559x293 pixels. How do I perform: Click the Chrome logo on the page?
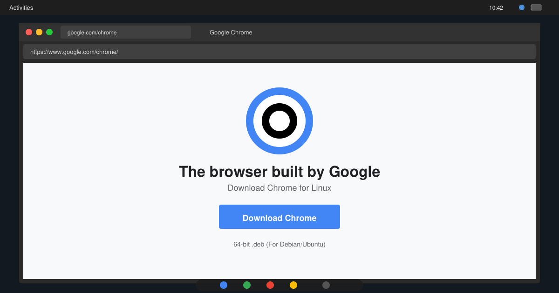click(279, 121)
